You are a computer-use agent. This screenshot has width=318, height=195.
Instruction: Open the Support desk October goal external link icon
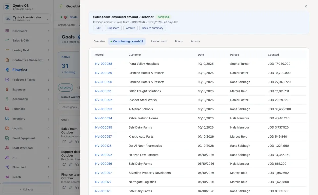[x=64, y=164]
